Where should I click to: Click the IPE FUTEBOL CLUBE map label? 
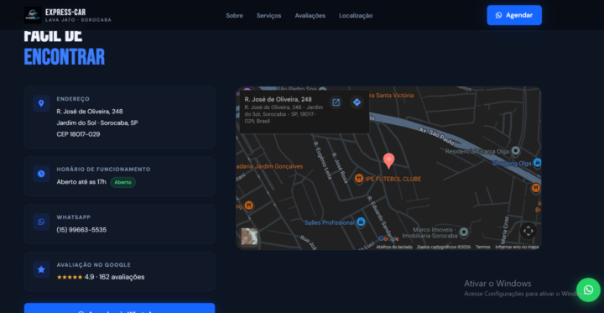click(393, 179)
